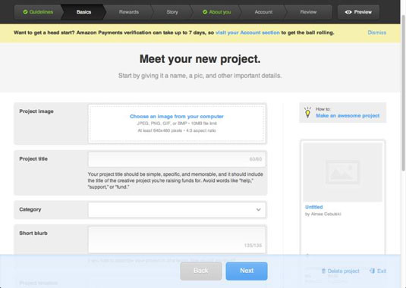This screenshot has height=288, width=406.
Task: Expand the Category dropdown chevron
Action: (x=259, y=210)
